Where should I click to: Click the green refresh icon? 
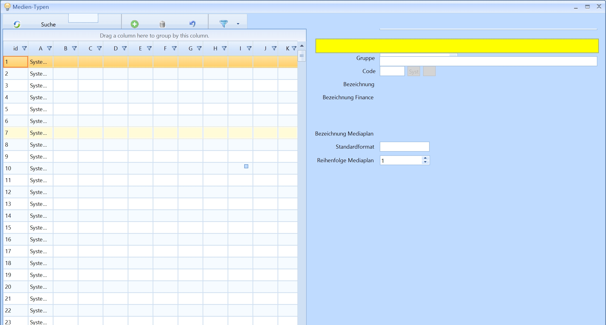pos(17,24)
